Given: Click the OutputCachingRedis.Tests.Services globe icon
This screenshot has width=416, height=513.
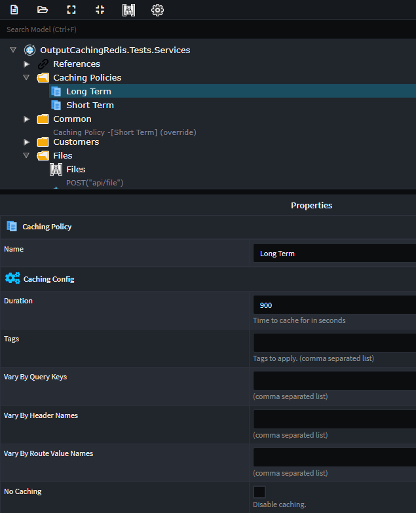Looking at the screenshot, I should tap(29, 50).
